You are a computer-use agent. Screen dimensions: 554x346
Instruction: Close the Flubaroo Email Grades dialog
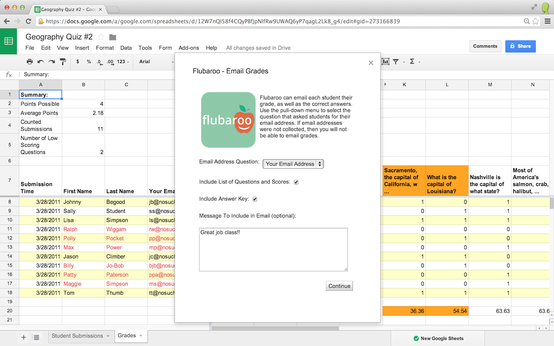pos(370,63)
